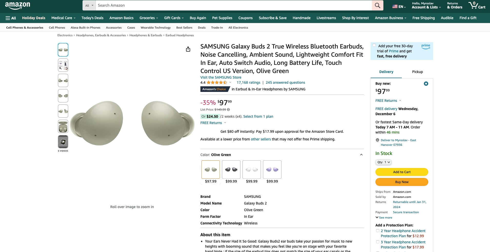The width and height of the screenshot is (490, 252).
Task: Tick the 2 Year Protection Plan checkbox
Action: point(377,231)
